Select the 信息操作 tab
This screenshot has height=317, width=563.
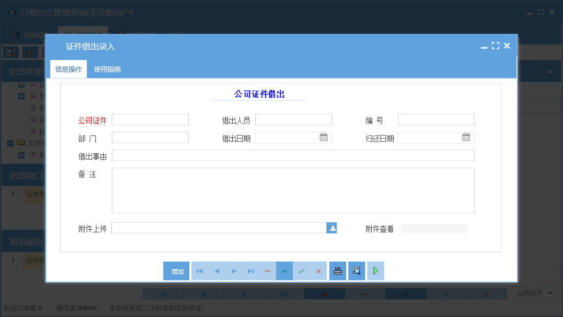[x=68, y=68]
